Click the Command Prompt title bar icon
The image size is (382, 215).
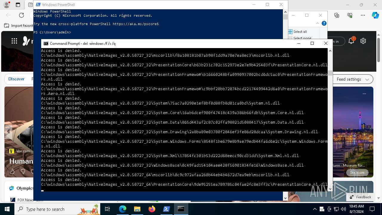click(x=46, y=43)
